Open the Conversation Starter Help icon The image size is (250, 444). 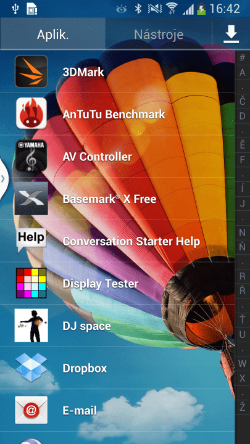31,240
